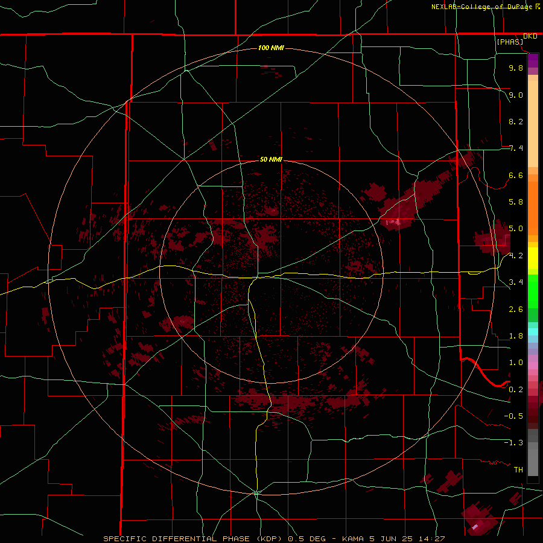This screenshot has height=543, width=543.
Task: Click the [PHAS] units label
Action: tap(510, 42)
